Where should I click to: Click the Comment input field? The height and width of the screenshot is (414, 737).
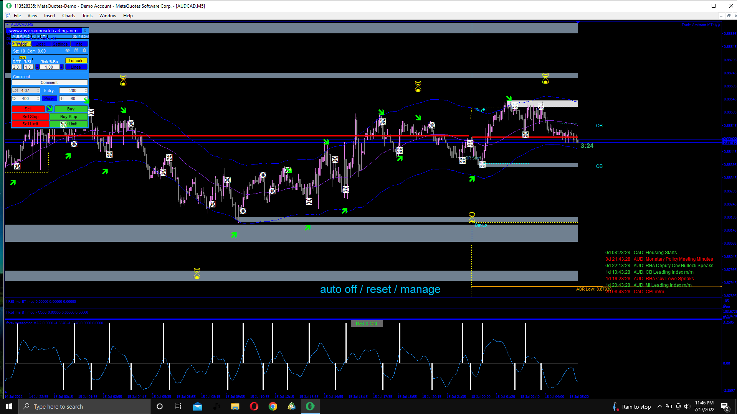point(49,82)
